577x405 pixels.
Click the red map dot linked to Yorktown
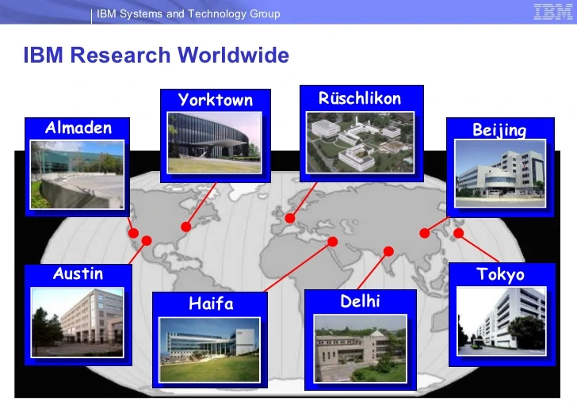point(185,227)
